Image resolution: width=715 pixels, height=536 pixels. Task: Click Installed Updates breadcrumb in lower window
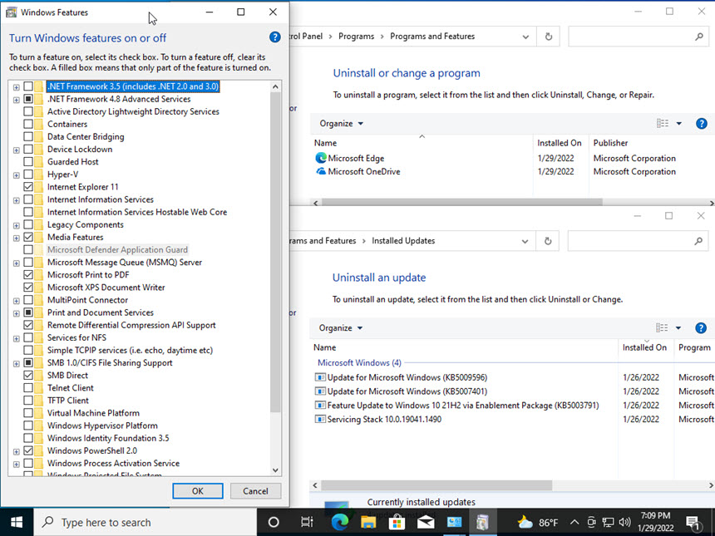(403, 241)
